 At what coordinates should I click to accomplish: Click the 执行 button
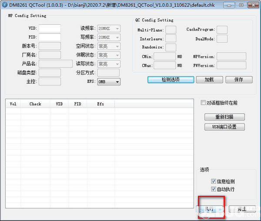point(209,209)
